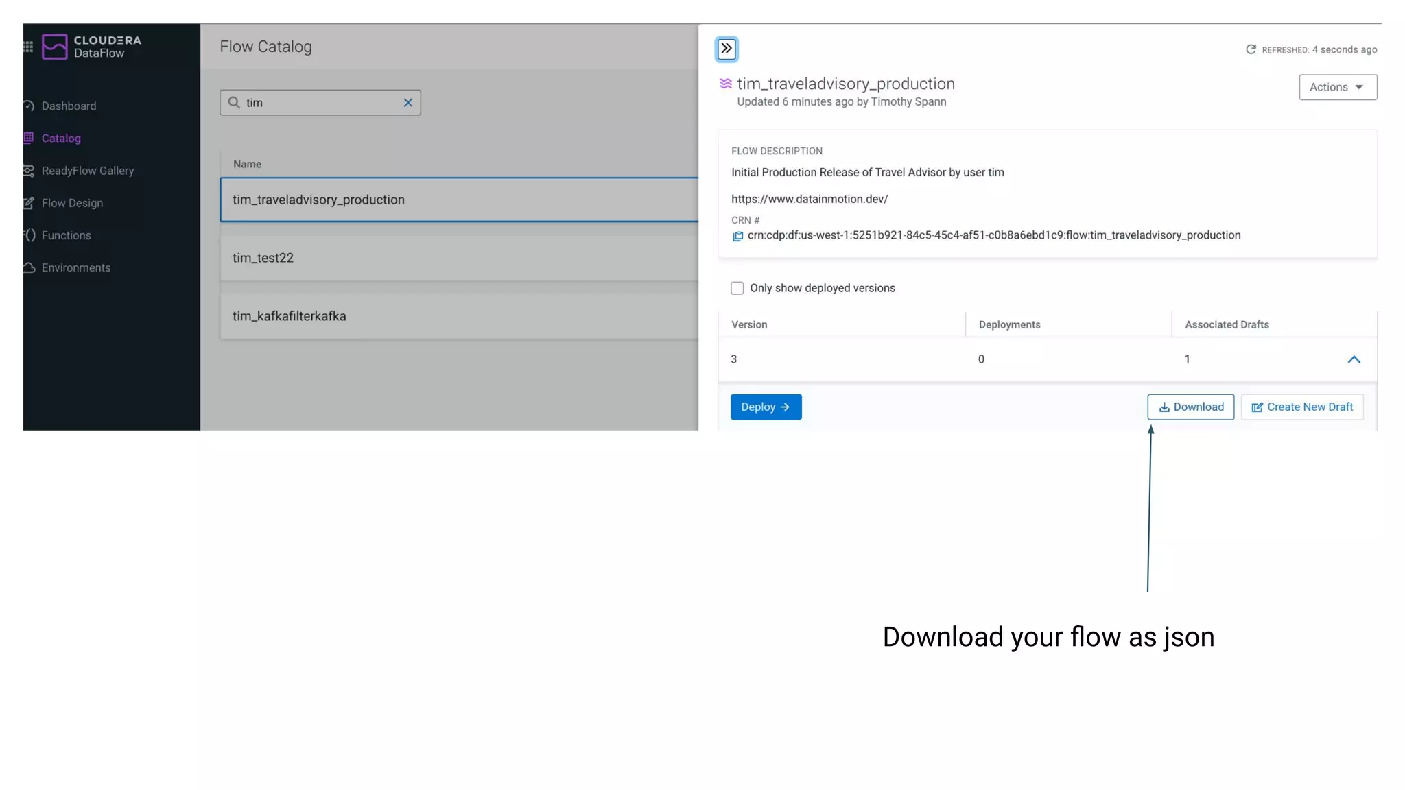
Task: Sort by the Name column header
Action: 247,165
